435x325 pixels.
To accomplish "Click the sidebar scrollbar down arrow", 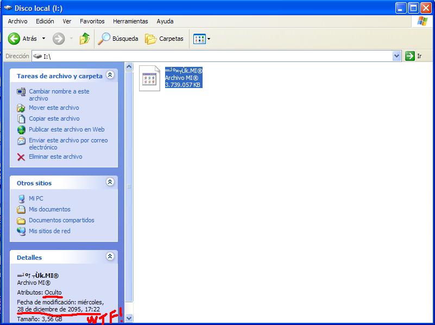I will 129,318.
